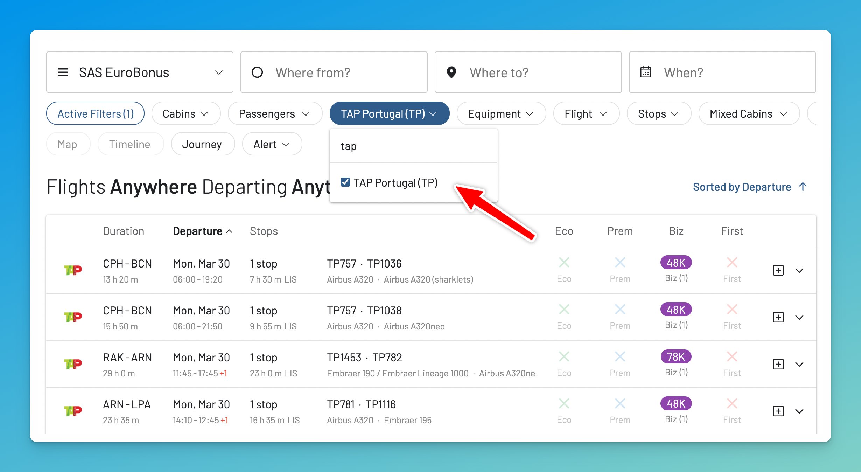Open the SAS EuroBonus program dropdown
The image size is (861, 472).
pos(140,72)
